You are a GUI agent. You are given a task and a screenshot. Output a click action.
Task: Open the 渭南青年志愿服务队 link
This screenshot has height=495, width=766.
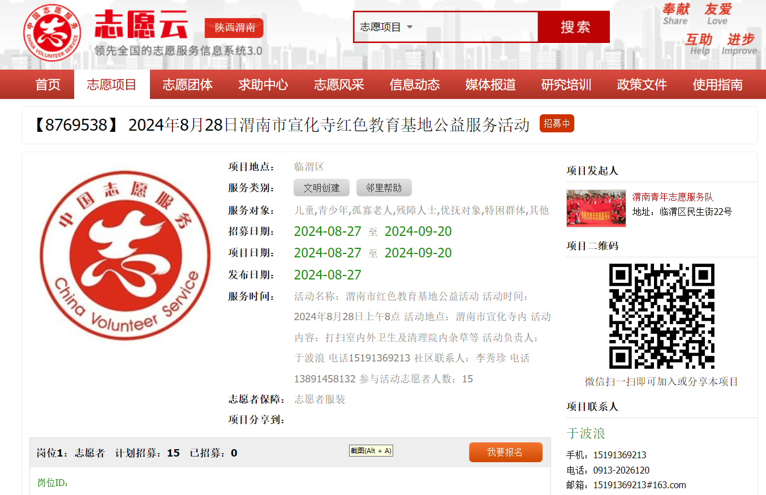[673, 197]
